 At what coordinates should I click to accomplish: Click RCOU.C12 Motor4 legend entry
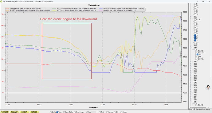click(x=74, y=10)
